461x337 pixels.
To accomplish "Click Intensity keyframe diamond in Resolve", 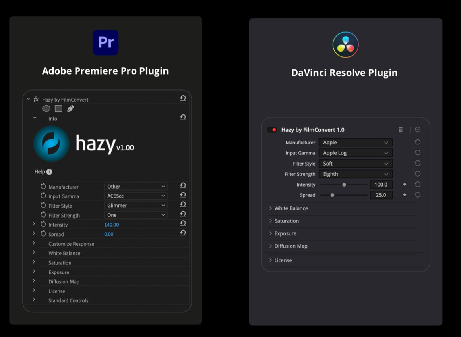I will tap(405, 184).
